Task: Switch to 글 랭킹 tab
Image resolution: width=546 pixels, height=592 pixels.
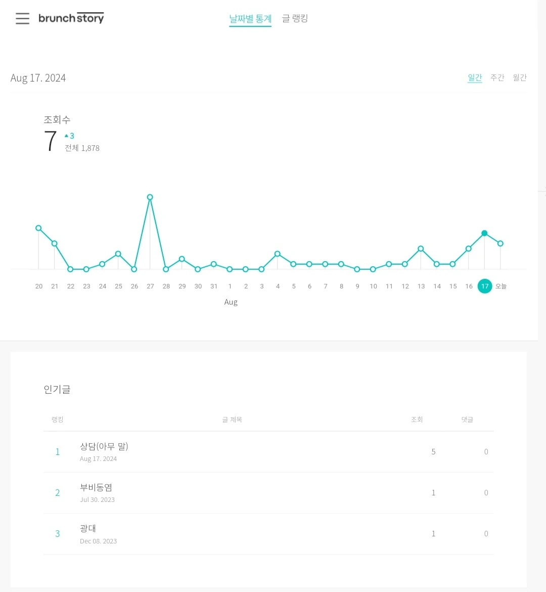Action: (x=295, y=19)
